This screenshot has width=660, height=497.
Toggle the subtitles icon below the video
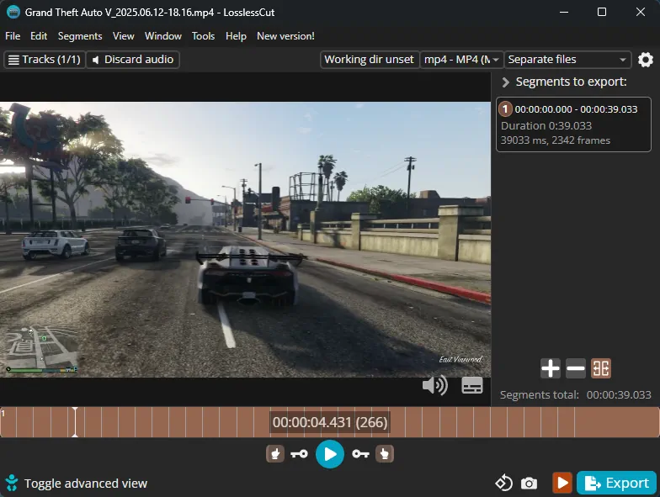tap(471, 385)
